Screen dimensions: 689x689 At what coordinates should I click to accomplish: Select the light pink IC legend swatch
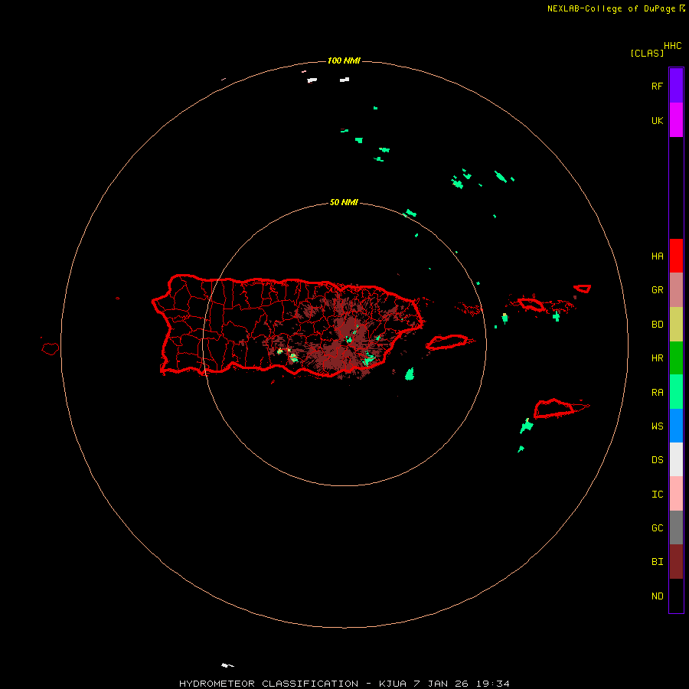[676, 494]
